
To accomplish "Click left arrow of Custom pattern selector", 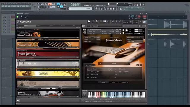I will pyautogui.click(x=100, y=64).
